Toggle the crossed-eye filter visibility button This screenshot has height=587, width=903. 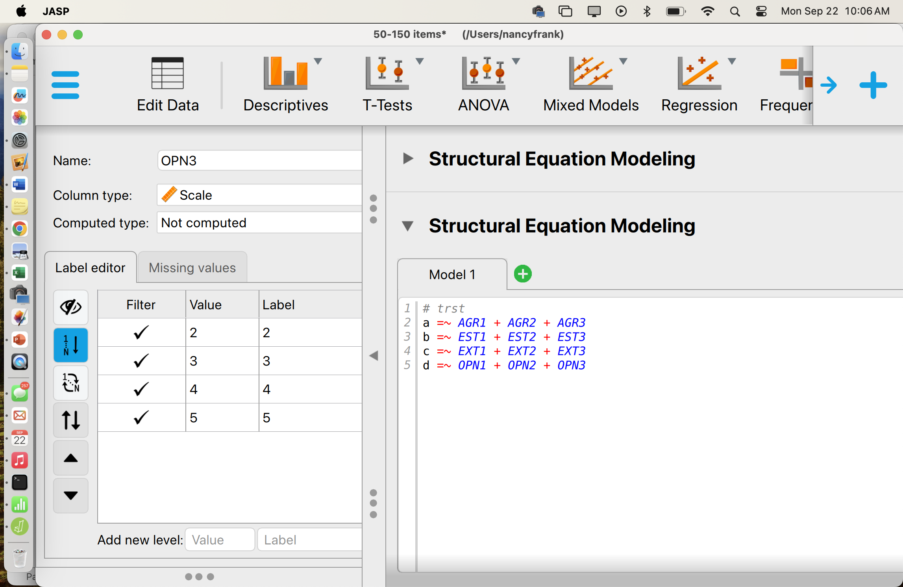tap(71, 307)
